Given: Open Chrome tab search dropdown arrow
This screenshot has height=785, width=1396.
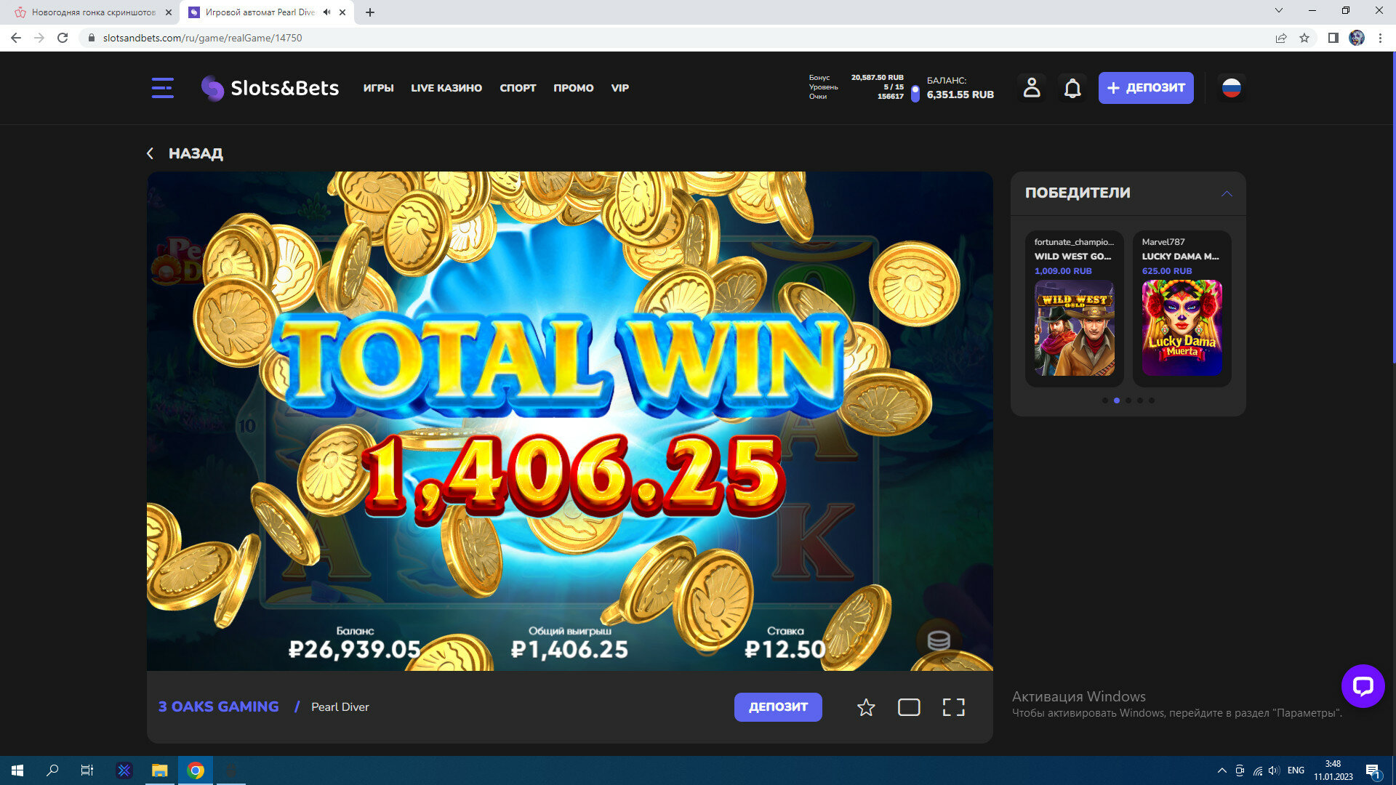Looking at the screenshot, I should pos(1278,11).
